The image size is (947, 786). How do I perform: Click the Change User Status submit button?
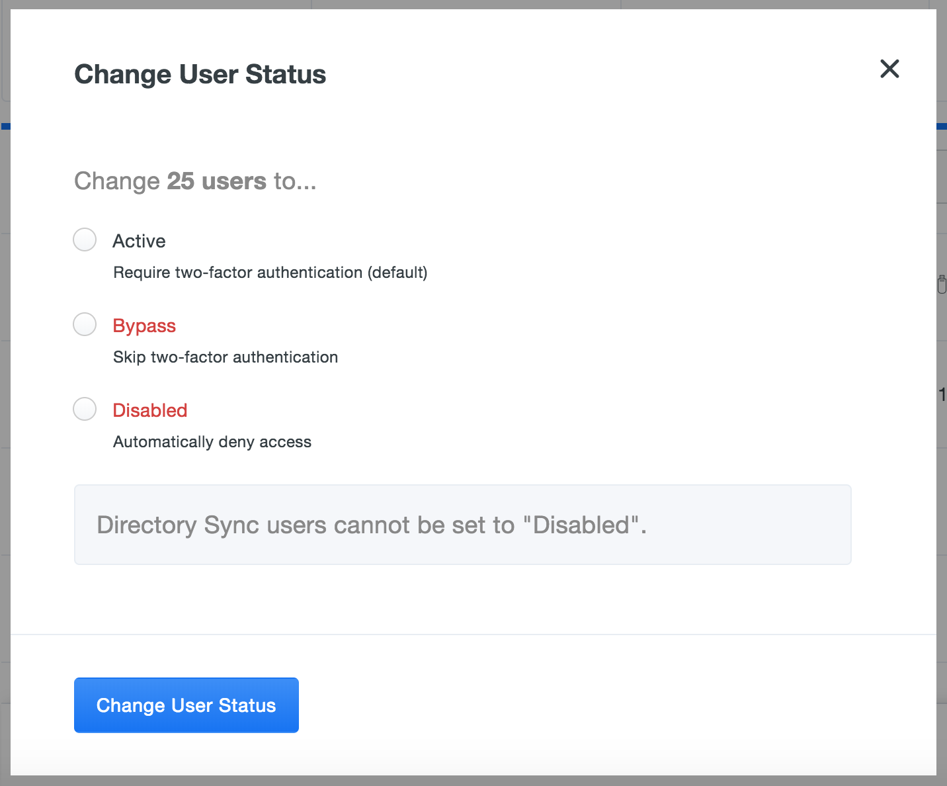pyautogui.click(x=186, y=705)
